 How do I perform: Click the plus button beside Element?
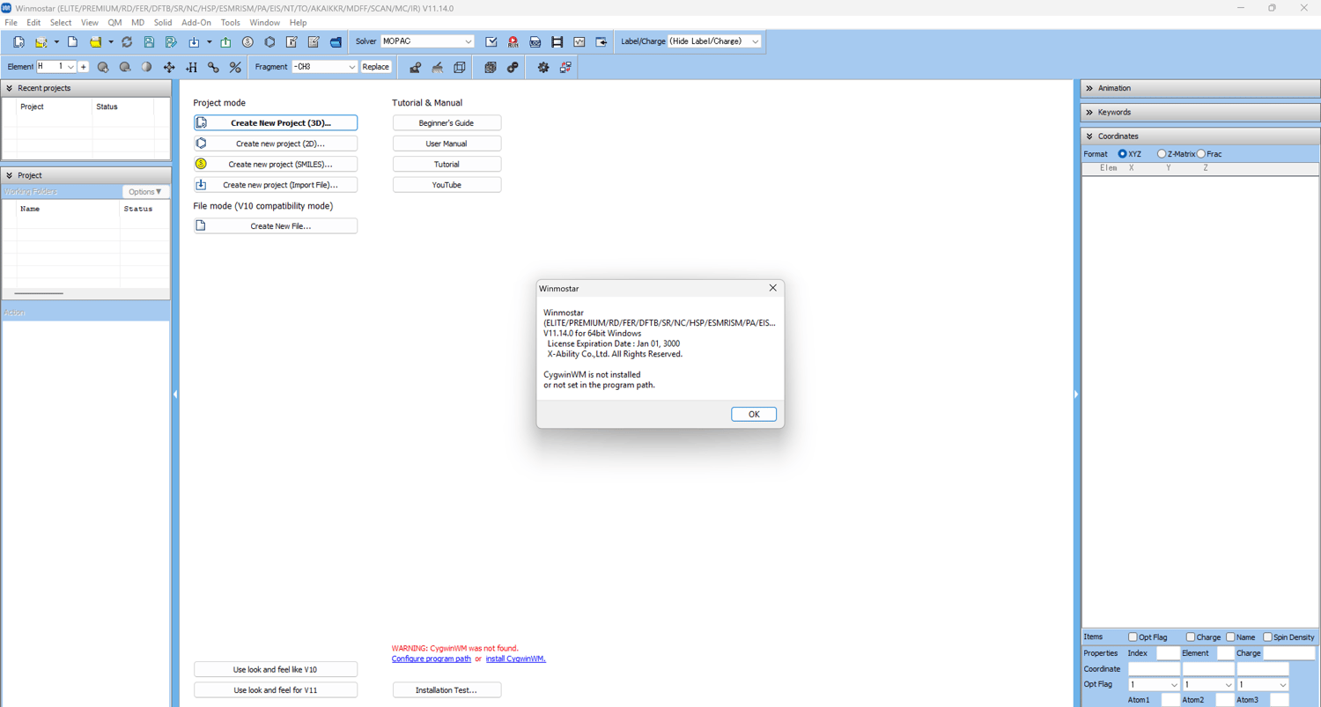coord(84,67)
